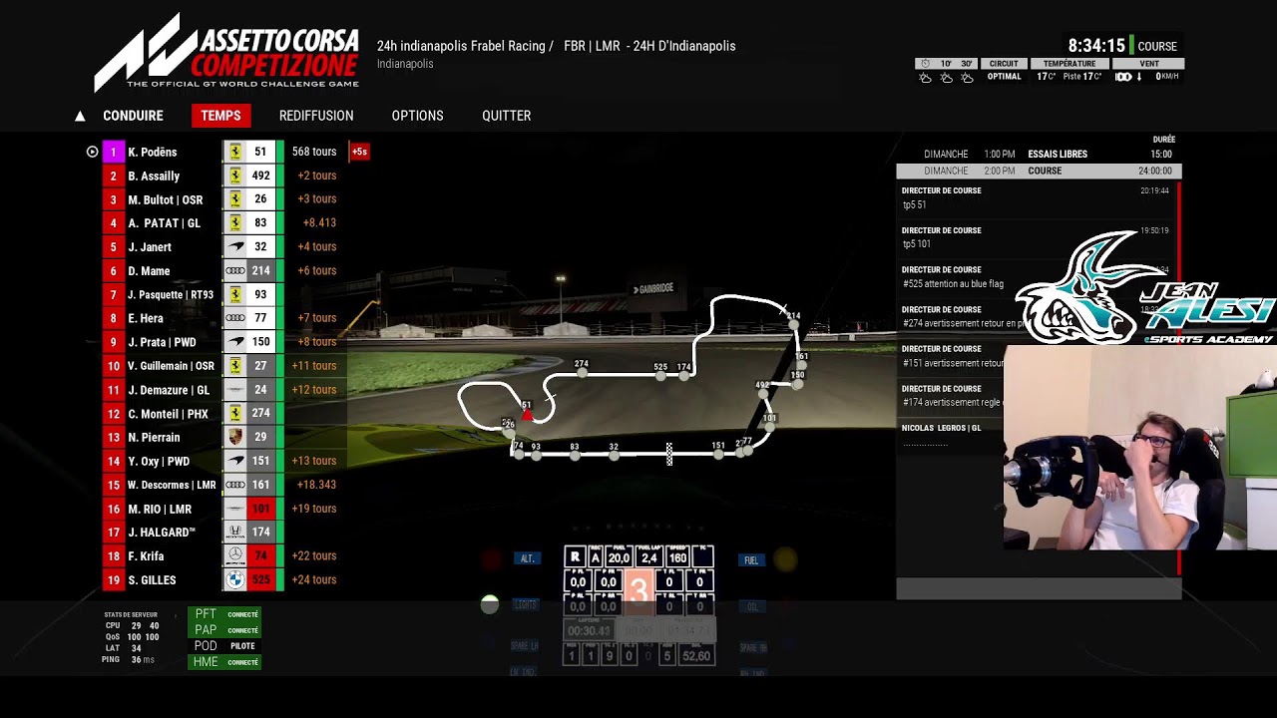Open the CONDUIRE menu

tap(133, 116)
